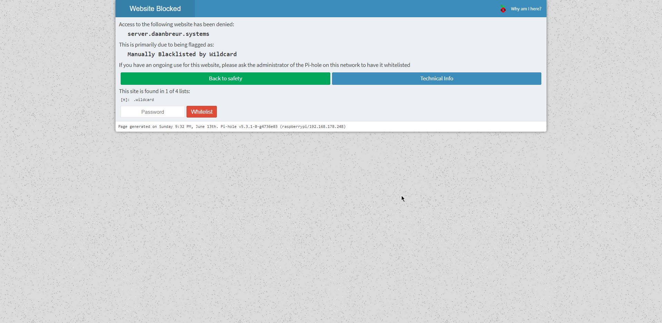Focus the Password box before whitelisting
This screenshot has height=323, width=662.
point(152,111)
